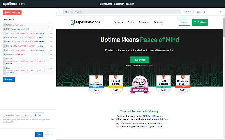
Task: Open the kebab menu for step 7
Action: 49,50
